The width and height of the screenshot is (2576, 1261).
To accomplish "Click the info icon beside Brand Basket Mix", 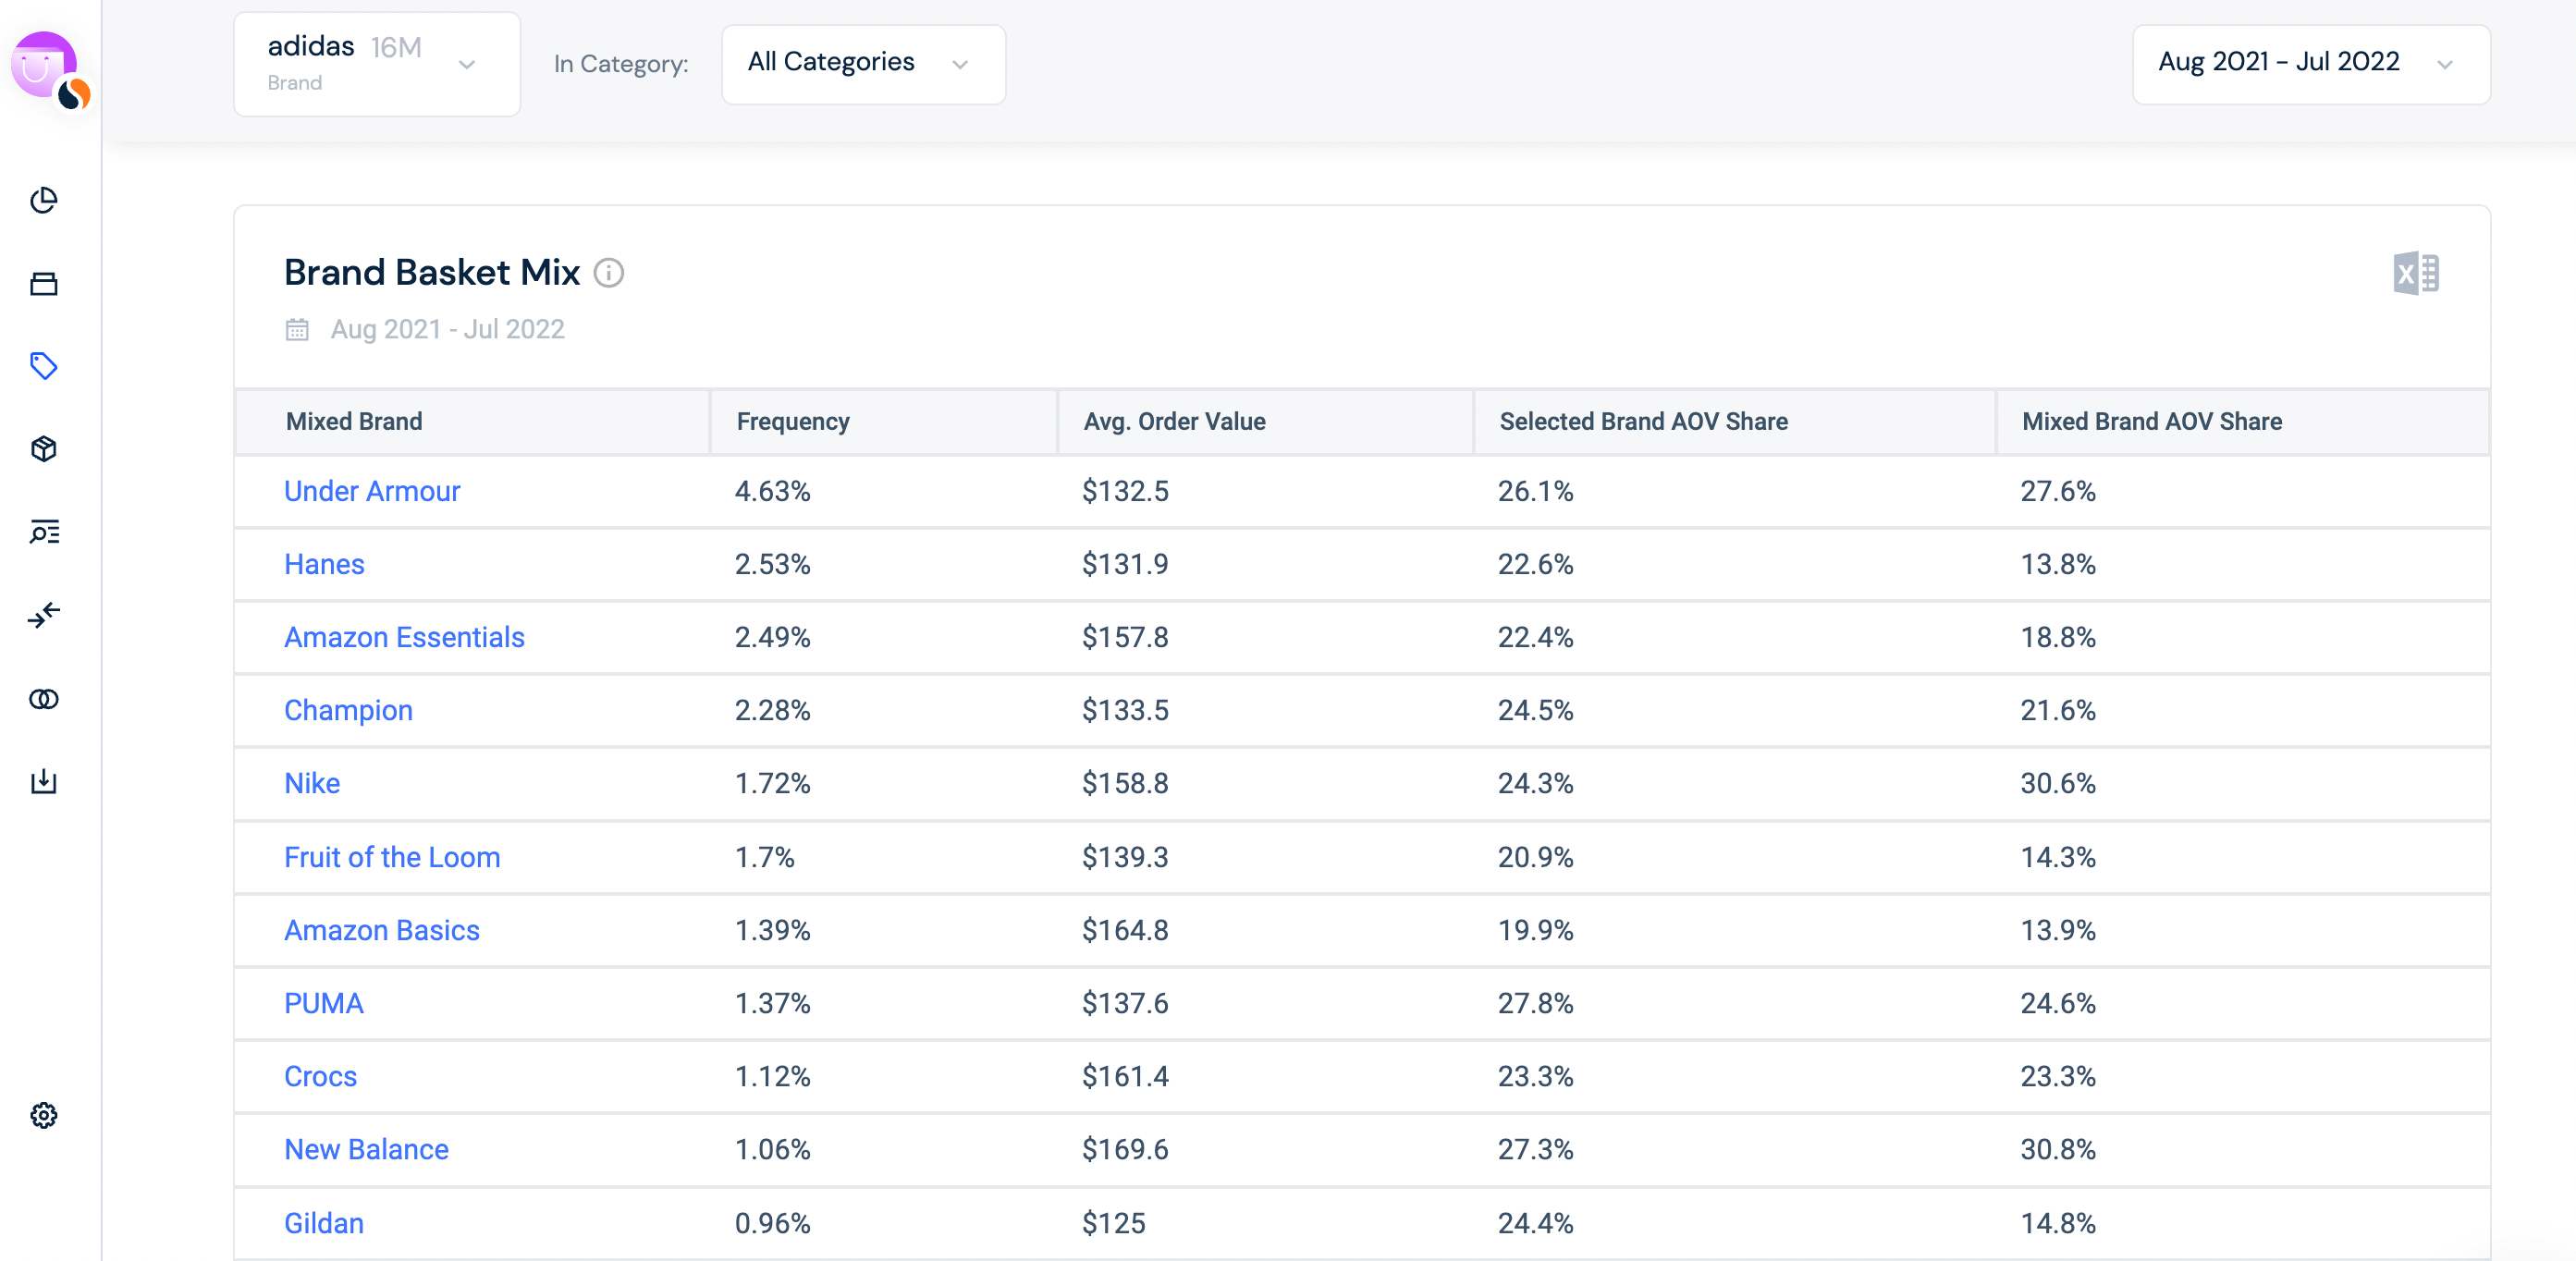I will 608,273.
